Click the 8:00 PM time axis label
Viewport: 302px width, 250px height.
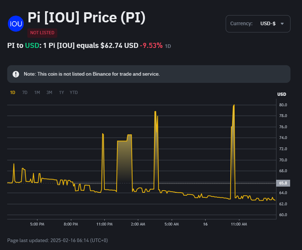[71, 224]
